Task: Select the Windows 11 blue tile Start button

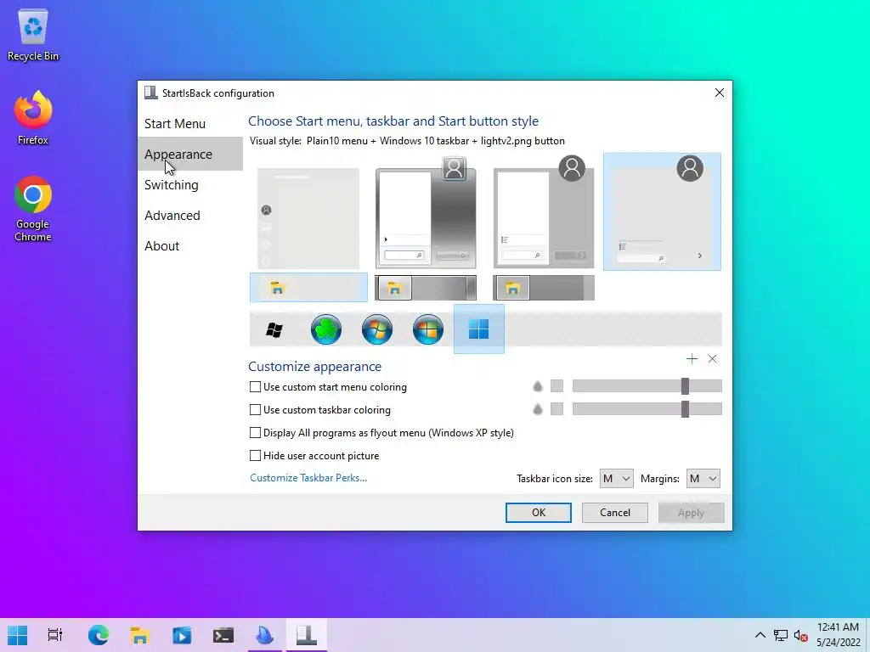Action: (479, 329)
